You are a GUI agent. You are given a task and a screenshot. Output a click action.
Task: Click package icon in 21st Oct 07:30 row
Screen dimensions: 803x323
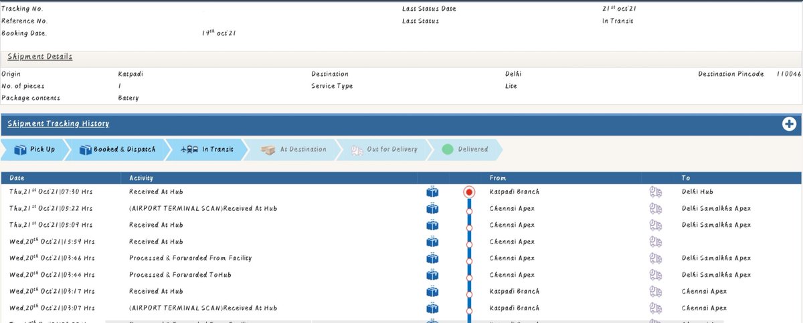click(432, 192)
